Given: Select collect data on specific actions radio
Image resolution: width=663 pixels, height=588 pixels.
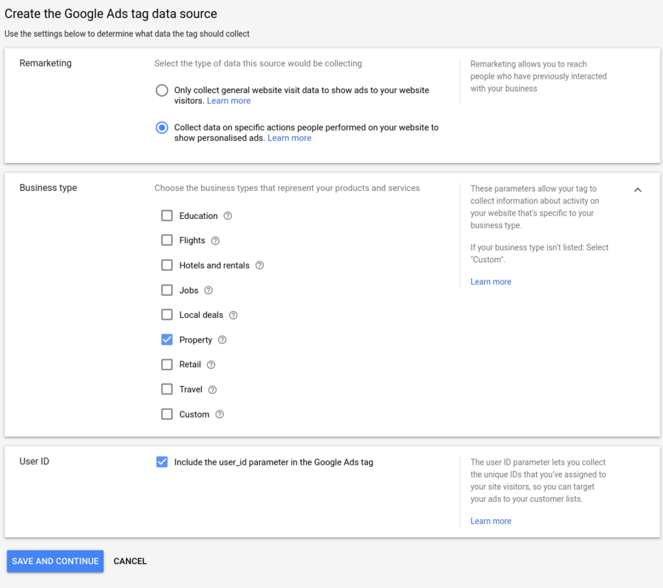Looking at the screenshot, I should (x=162, y=128).
